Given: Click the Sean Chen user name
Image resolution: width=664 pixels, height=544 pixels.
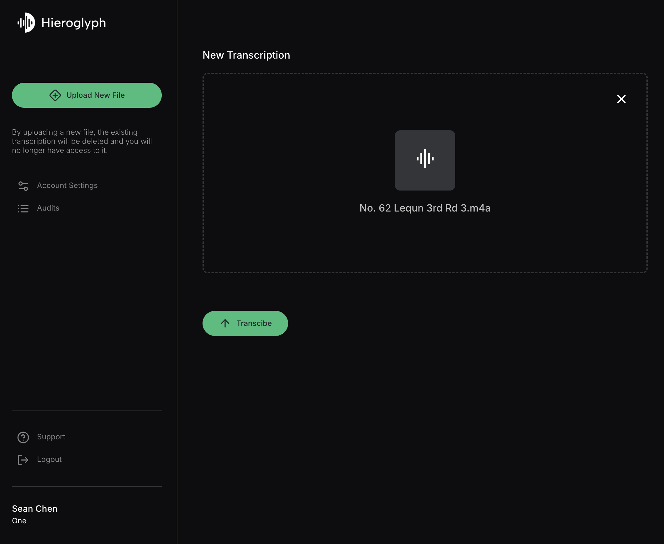Looking at the screenshot, I should pos(34,509).
